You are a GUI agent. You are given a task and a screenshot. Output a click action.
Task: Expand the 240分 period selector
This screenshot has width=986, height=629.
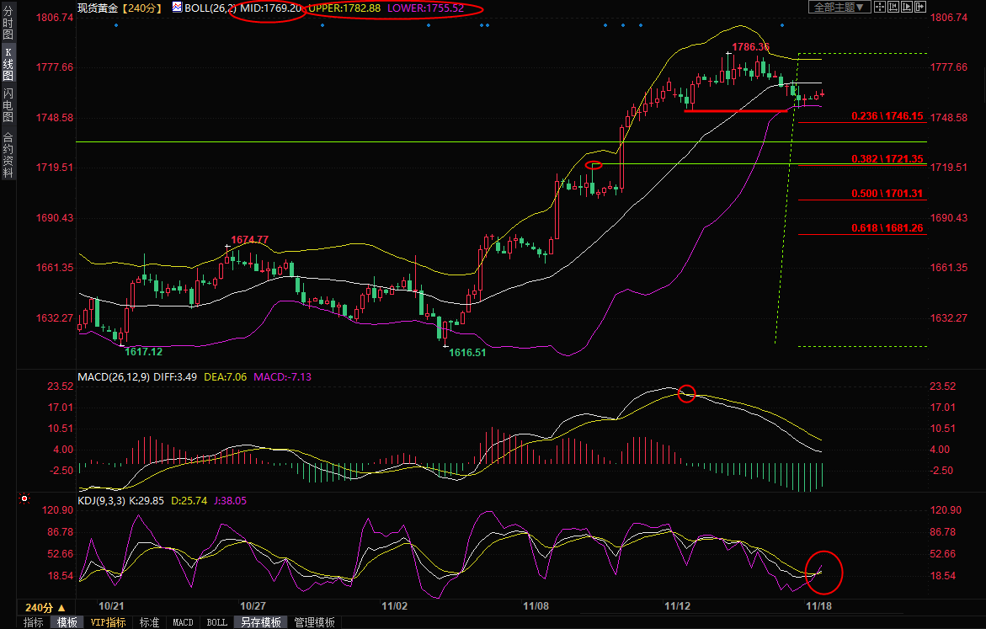coord(45,607)
